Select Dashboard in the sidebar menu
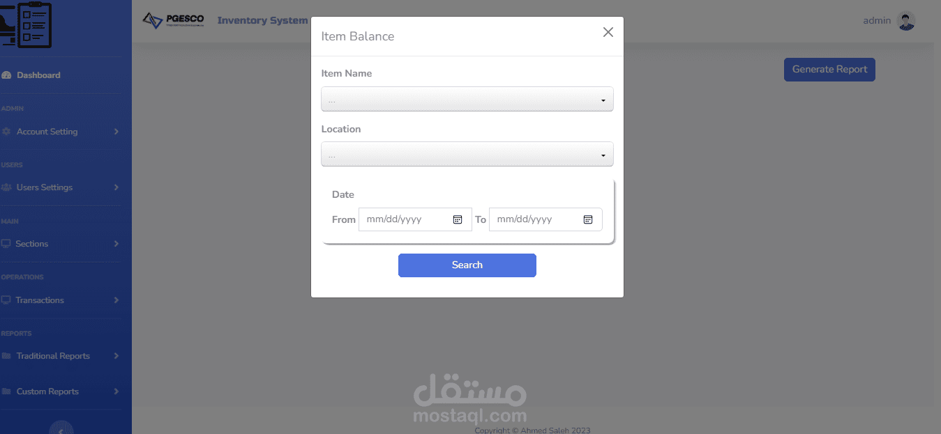The width and height of the screenshot is (941, 434). tap(38, 75)
